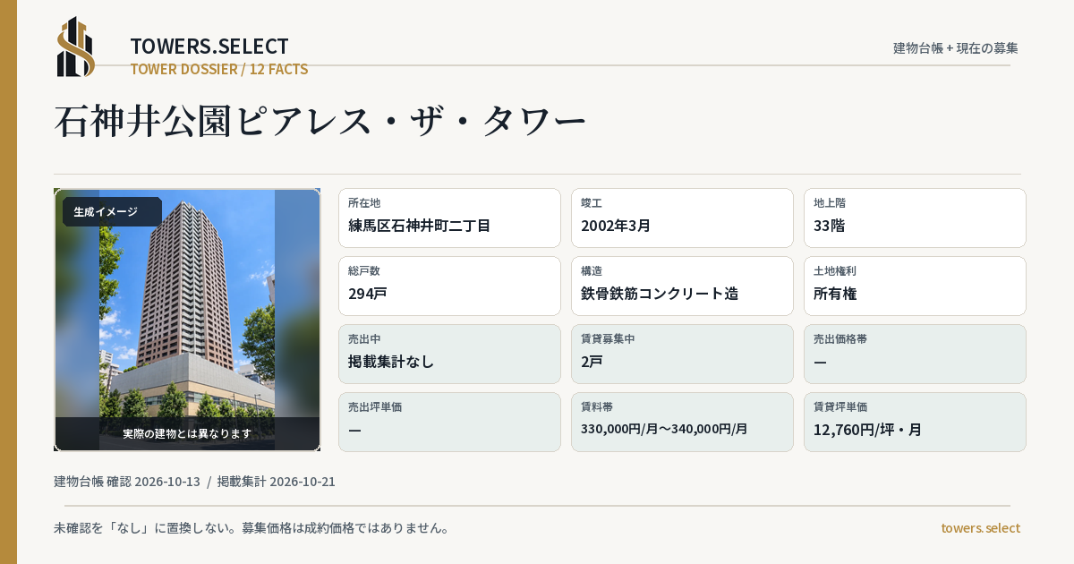Click the 掲載集計 2026-10-21 date text
The height and width of the screenshot is (564, 1074).
[277, 482]
